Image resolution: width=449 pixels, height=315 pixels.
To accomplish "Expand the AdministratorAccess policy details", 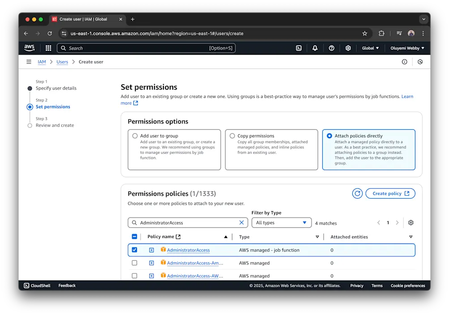I will (x=151, y=250).
